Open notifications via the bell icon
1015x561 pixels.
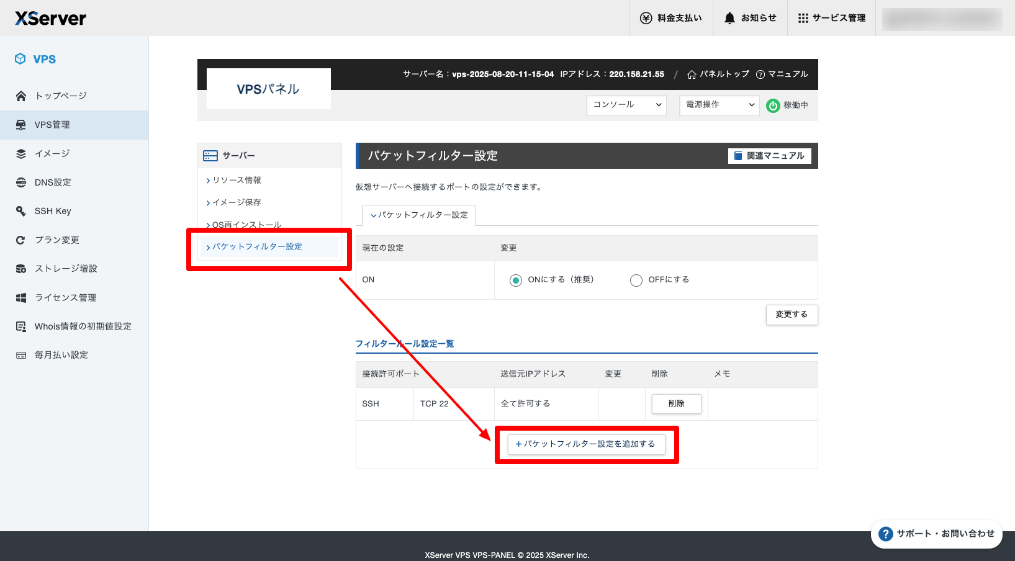[729, 18]
